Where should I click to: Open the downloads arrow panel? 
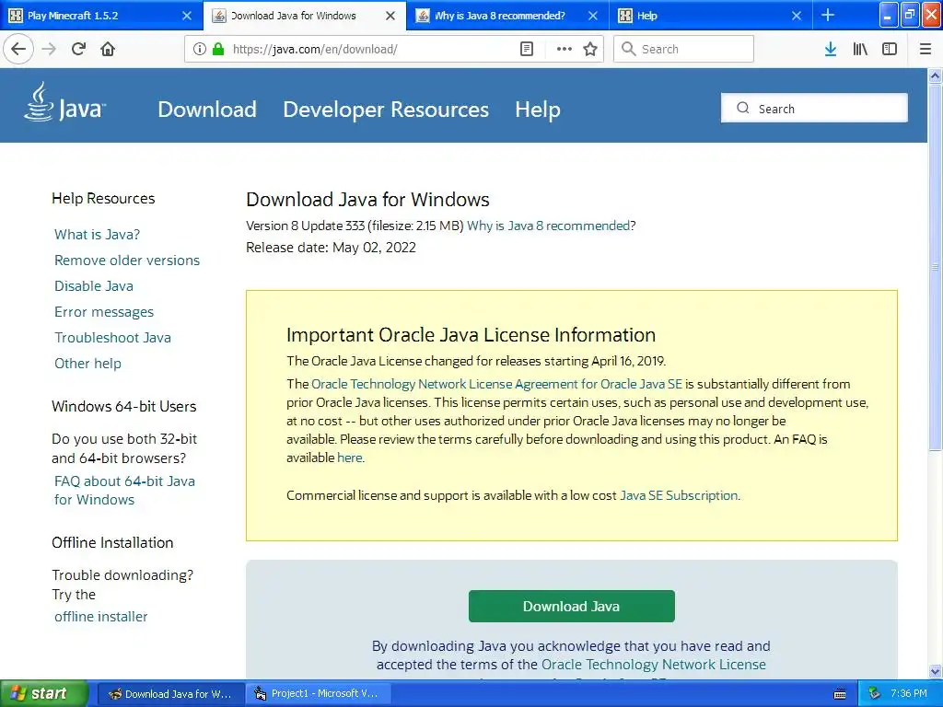[831, 49]
